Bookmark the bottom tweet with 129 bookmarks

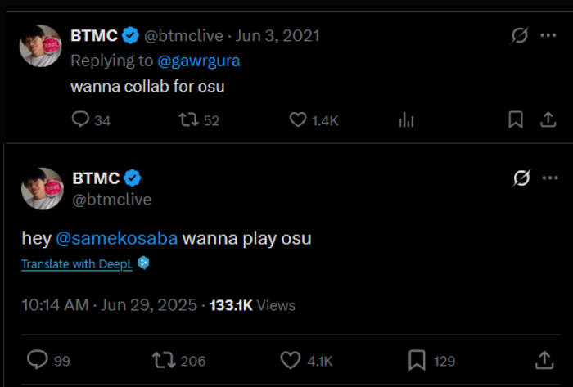point(417,360)
